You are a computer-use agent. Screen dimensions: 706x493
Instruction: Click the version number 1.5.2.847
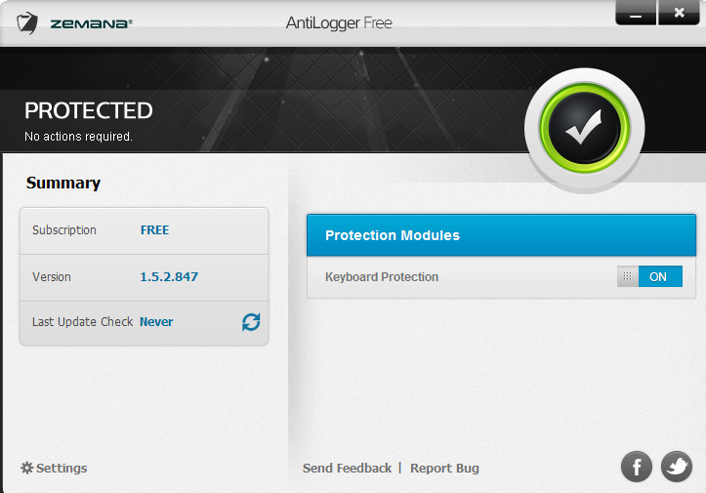coord(169,277)
